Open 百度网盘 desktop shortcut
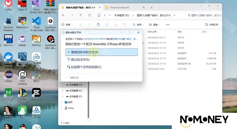Screen dimensions: 237x129 click(37, 58)
